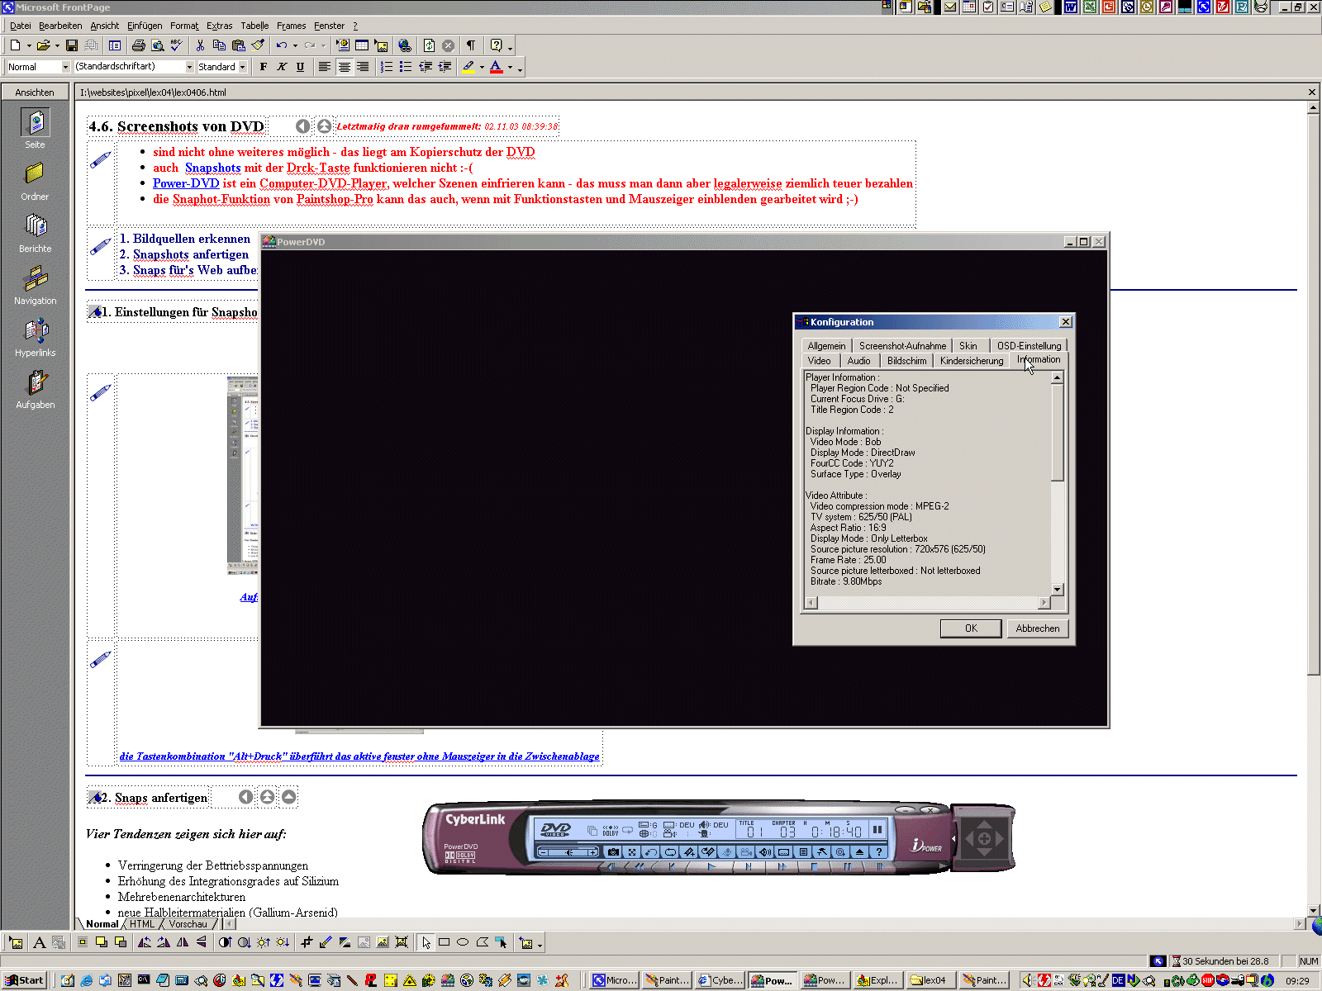Insert text with the A drawing tool

click(39, 942)
